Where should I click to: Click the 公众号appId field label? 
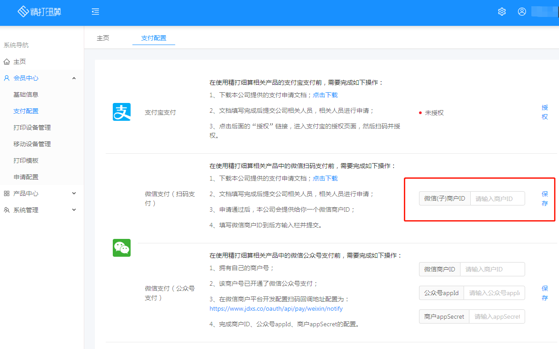click(x=441, y=293)
